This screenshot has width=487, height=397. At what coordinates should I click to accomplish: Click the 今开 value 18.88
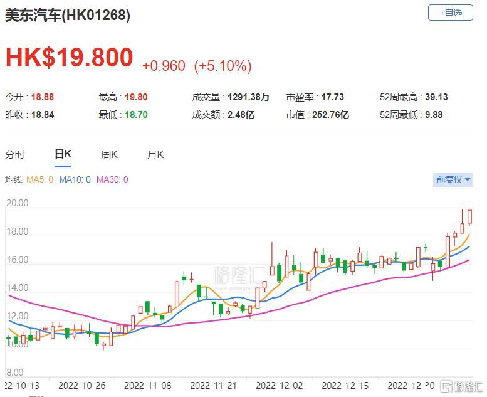[43, 97]
